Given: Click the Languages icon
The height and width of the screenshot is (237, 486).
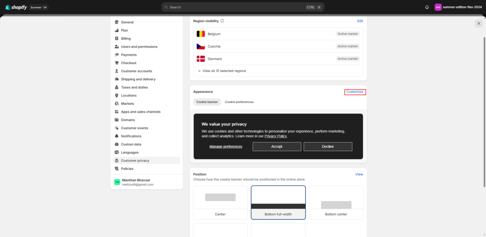Looking at the screenshot, I should tap(116, 153).
